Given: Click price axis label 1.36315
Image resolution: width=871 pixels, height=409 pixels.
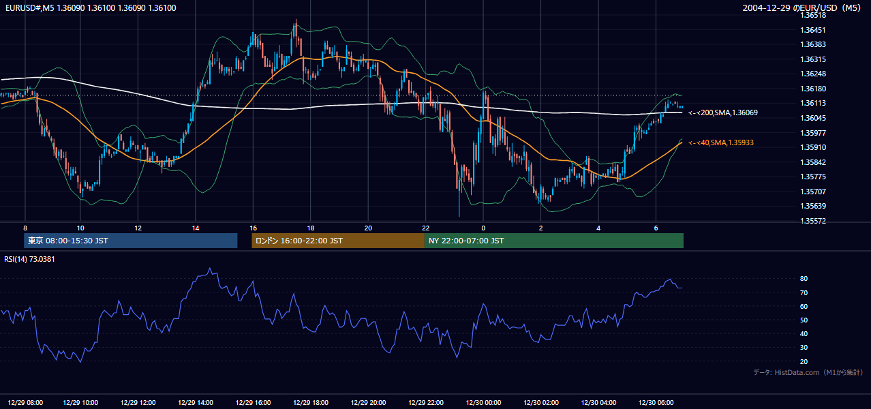Looking at the screenshot, I should [x=814, y=59].
